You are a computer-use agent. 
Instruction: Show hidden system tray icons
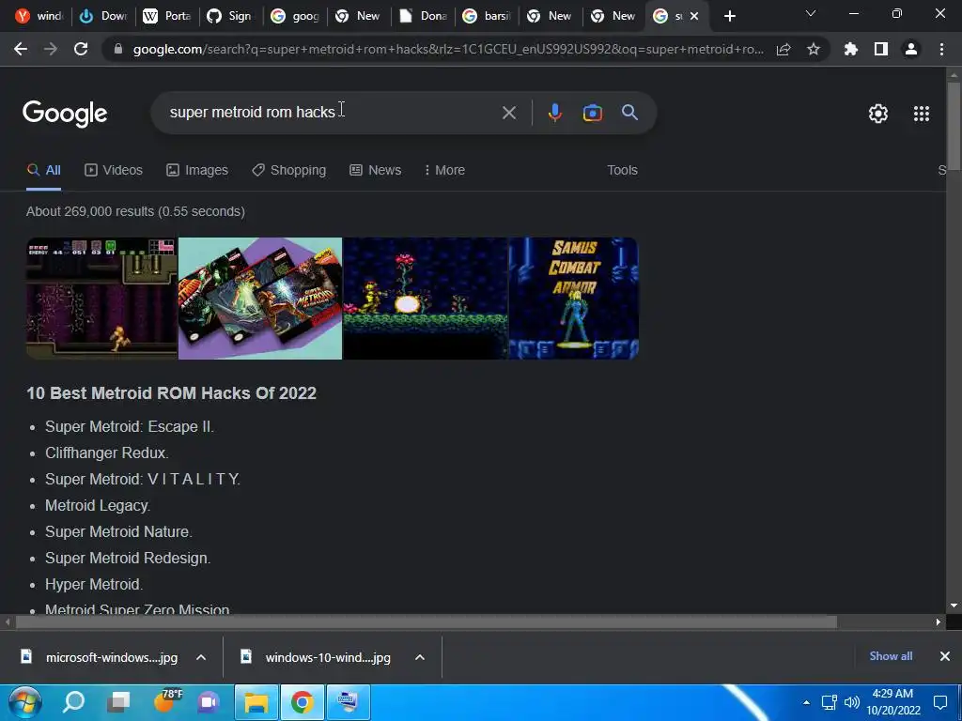(806, 702)
